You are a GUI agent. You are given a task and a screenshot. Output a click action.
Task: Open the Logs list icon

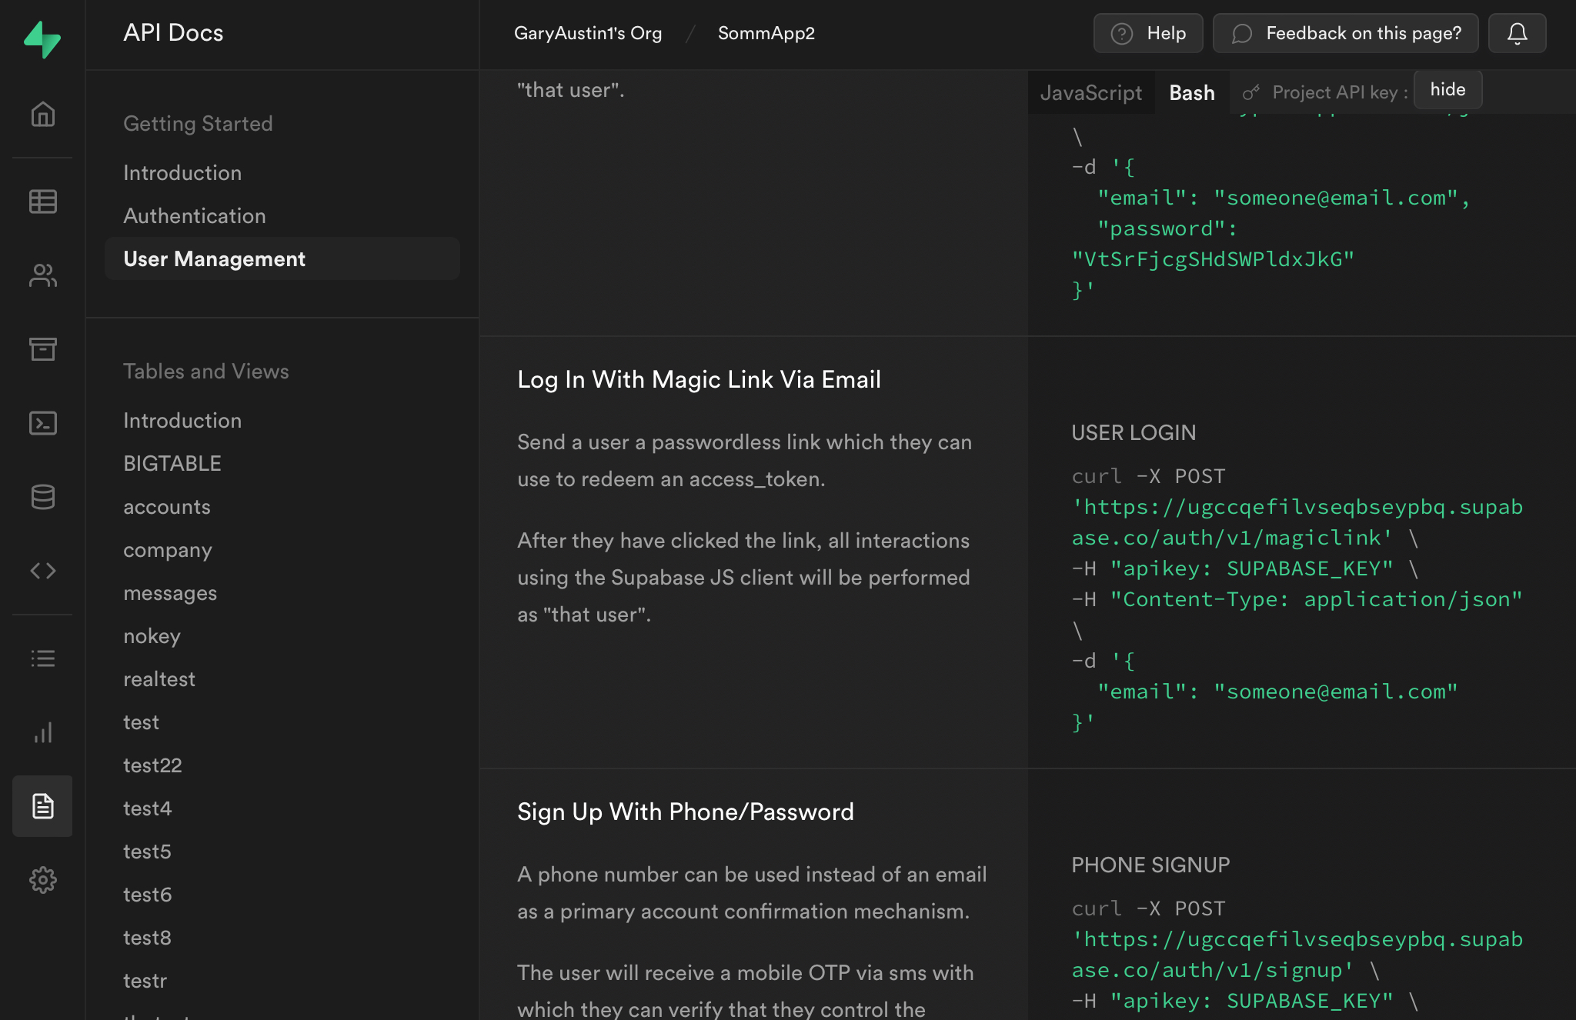[42, 658]
